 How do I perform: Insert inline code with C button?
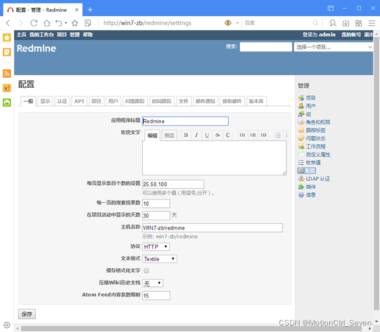click(228, 135)
